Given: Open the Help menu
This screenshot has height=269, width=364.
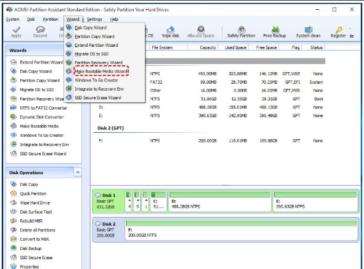Looking at the screenshot, I should click(x=114, y=19).
